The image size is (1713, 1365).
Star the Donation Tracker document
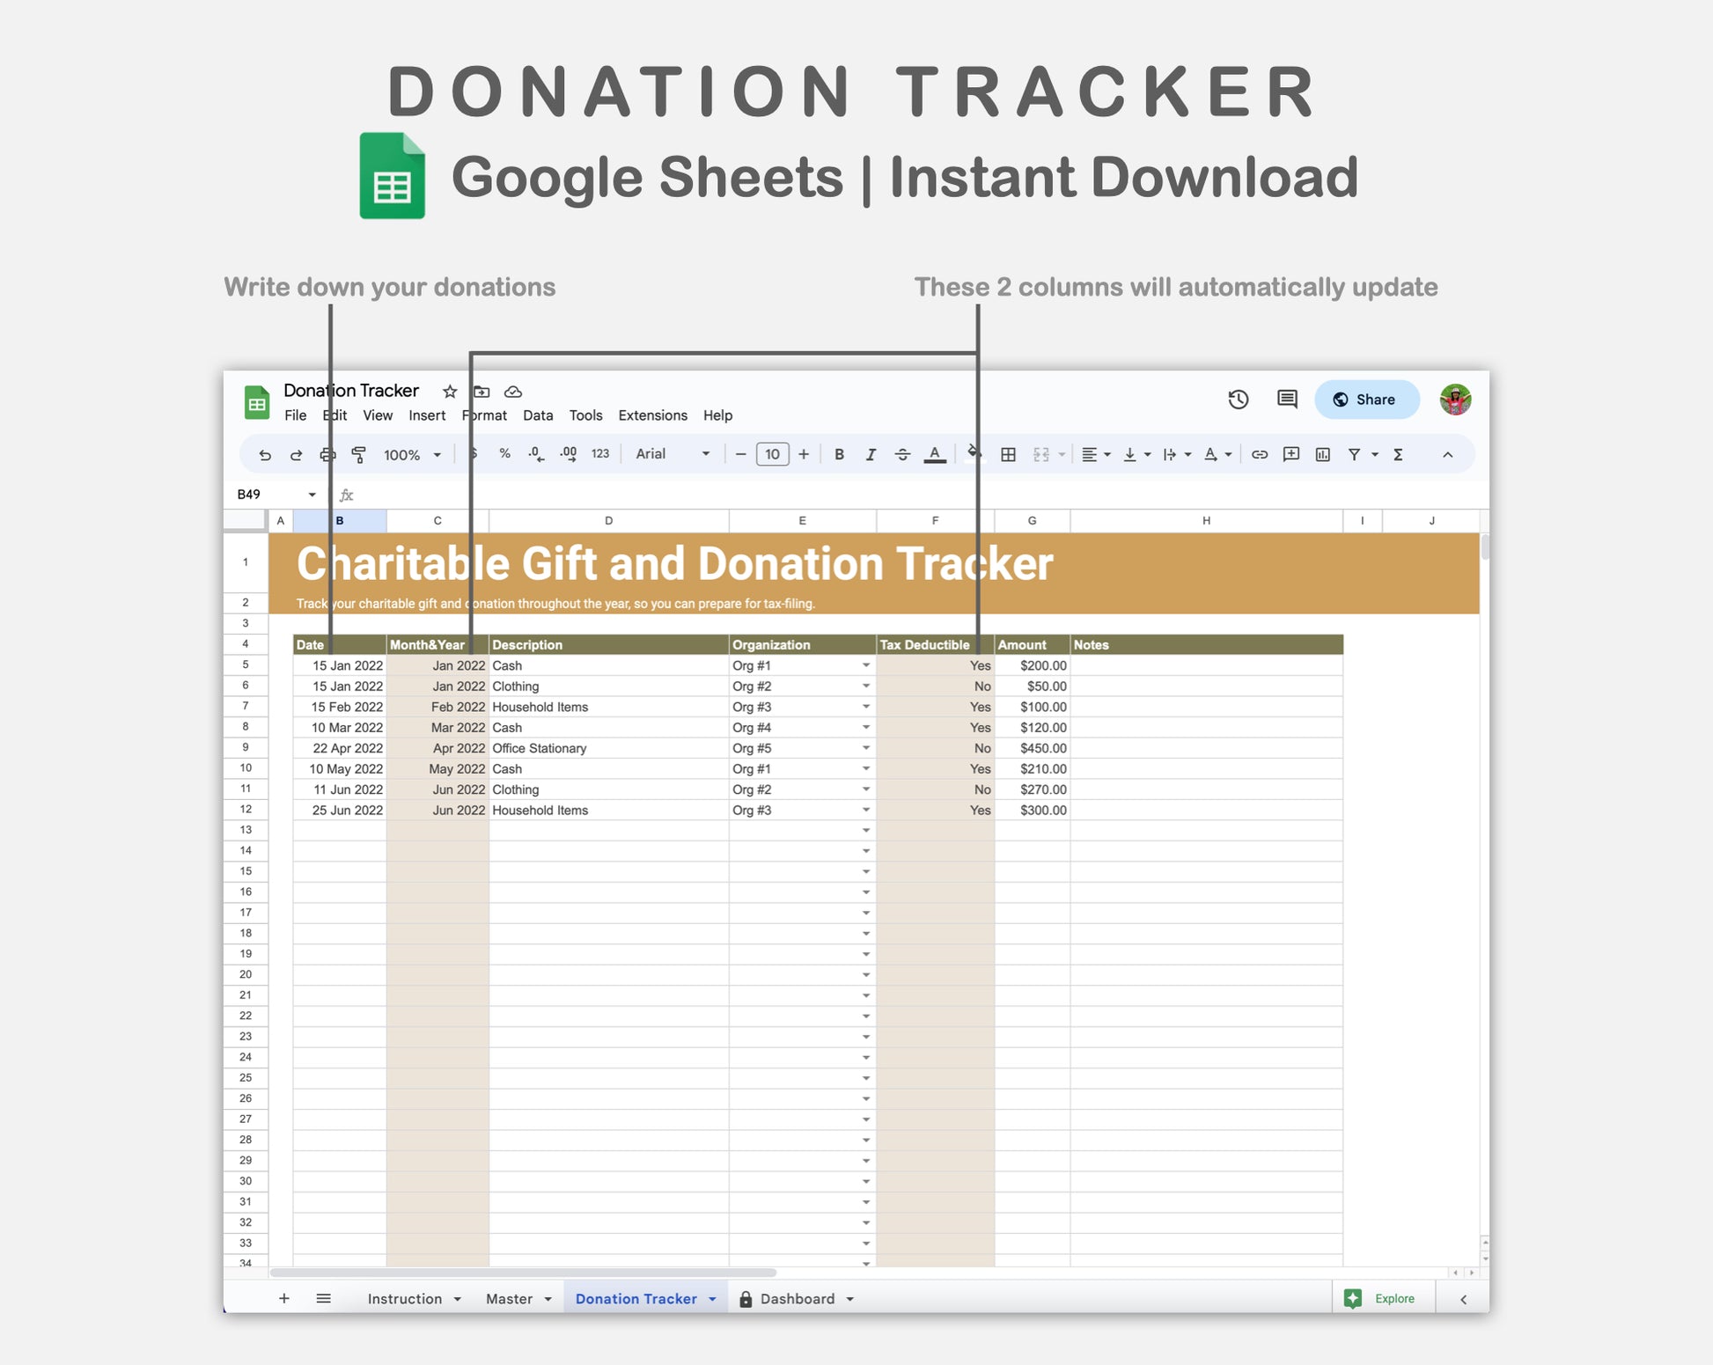450,392
